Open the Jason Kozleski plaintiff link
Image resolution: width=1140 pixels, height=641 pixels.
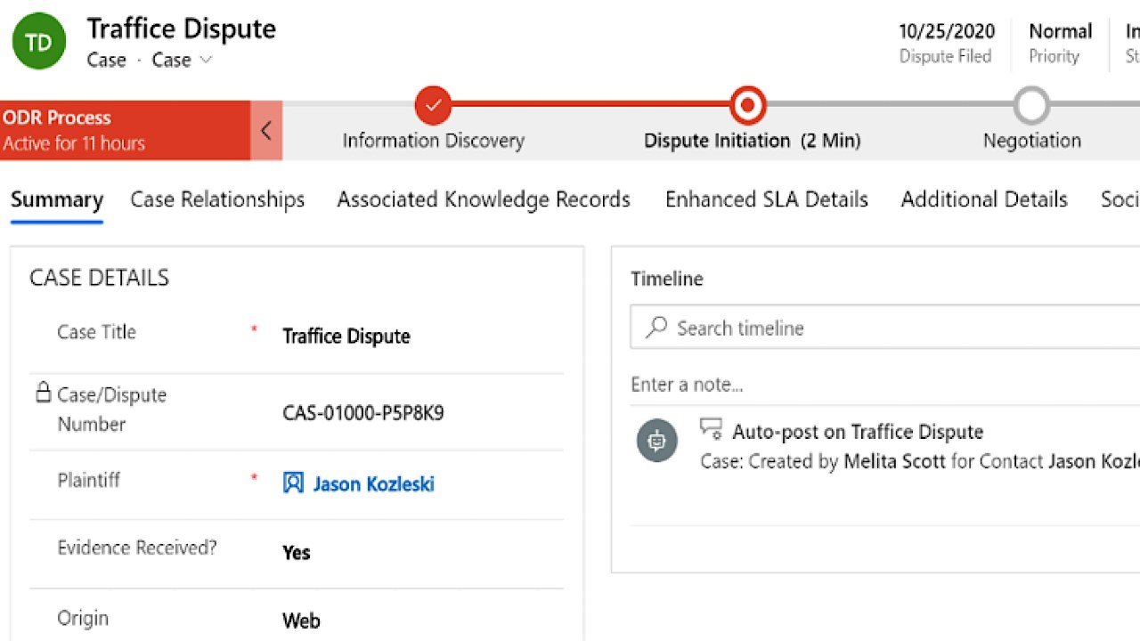(x=373, y=484)
